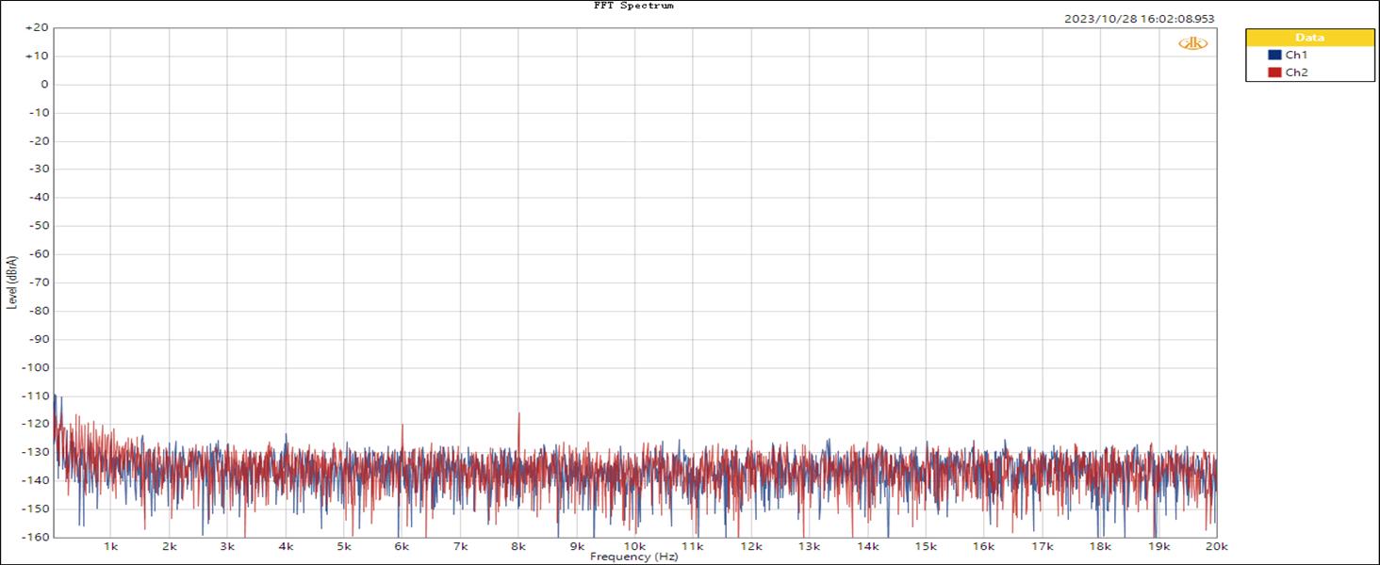The height and width of the screenshot is (565, 1380).
Task: Click the red peak at 8k
Action: coord(518,414)
